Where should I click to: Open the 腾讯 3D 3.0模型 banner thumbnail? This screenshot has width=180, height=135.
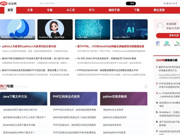[18, 29]
